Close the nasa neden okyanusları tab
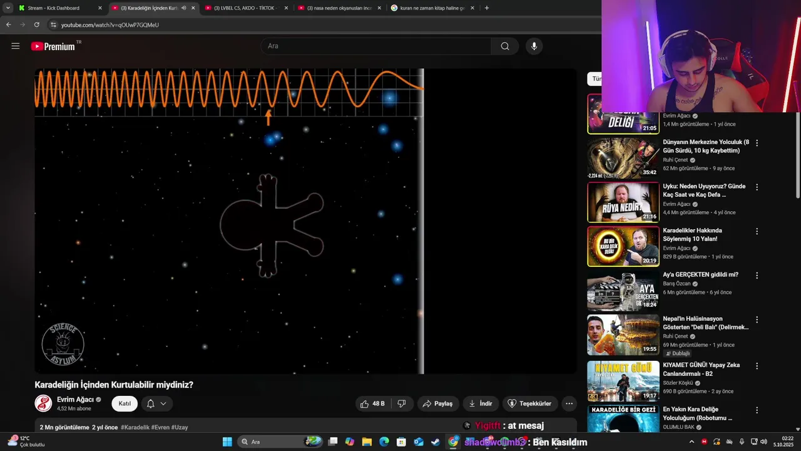 pyautogui.click(x=379, y=8)
